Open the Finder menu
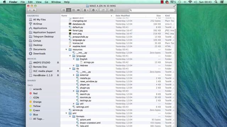227x127 pixels. [13, 2]
